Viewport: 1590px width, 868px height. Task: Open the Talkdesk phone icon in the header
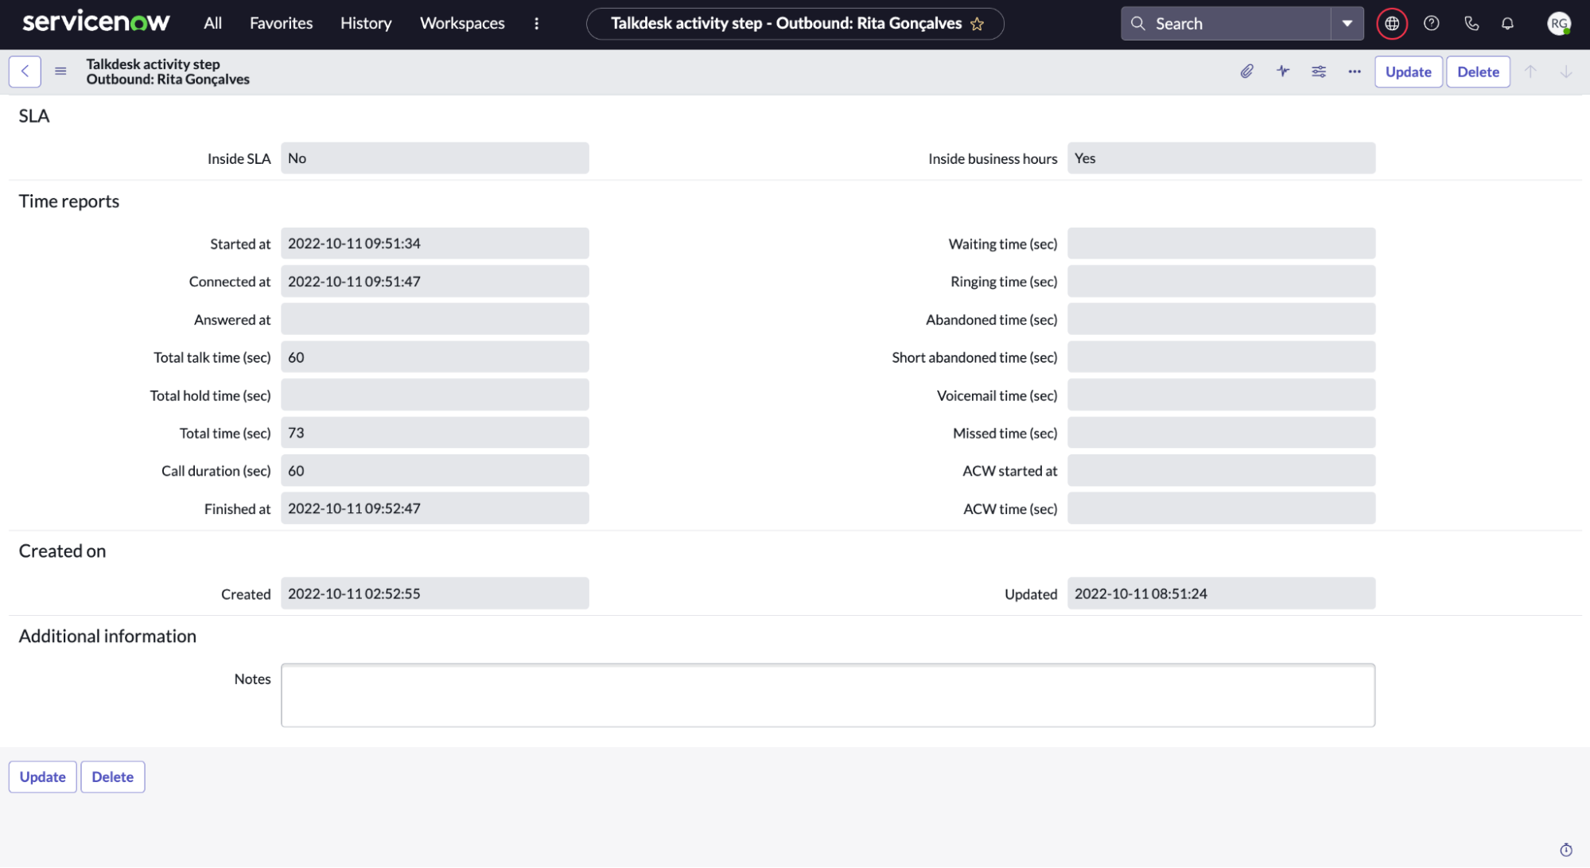click(1471, 23)
